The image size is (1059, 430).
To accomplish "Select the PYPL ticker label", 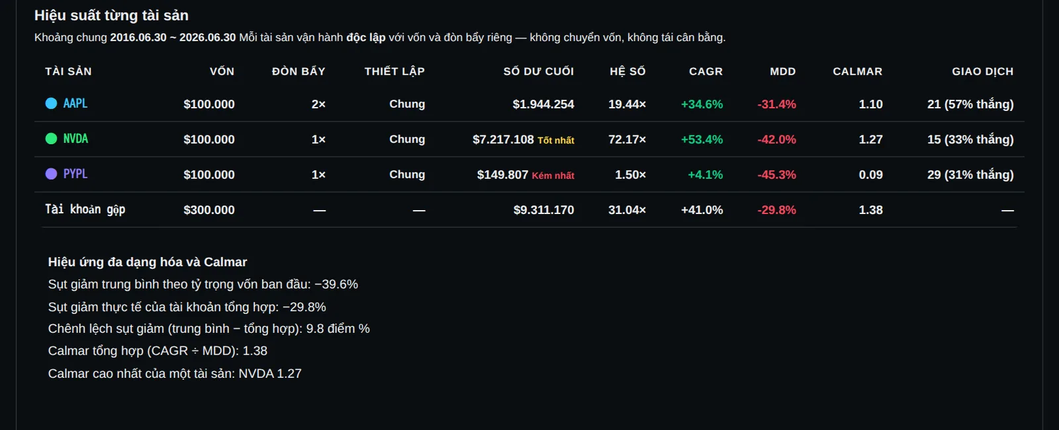I will tap(75, 174).
